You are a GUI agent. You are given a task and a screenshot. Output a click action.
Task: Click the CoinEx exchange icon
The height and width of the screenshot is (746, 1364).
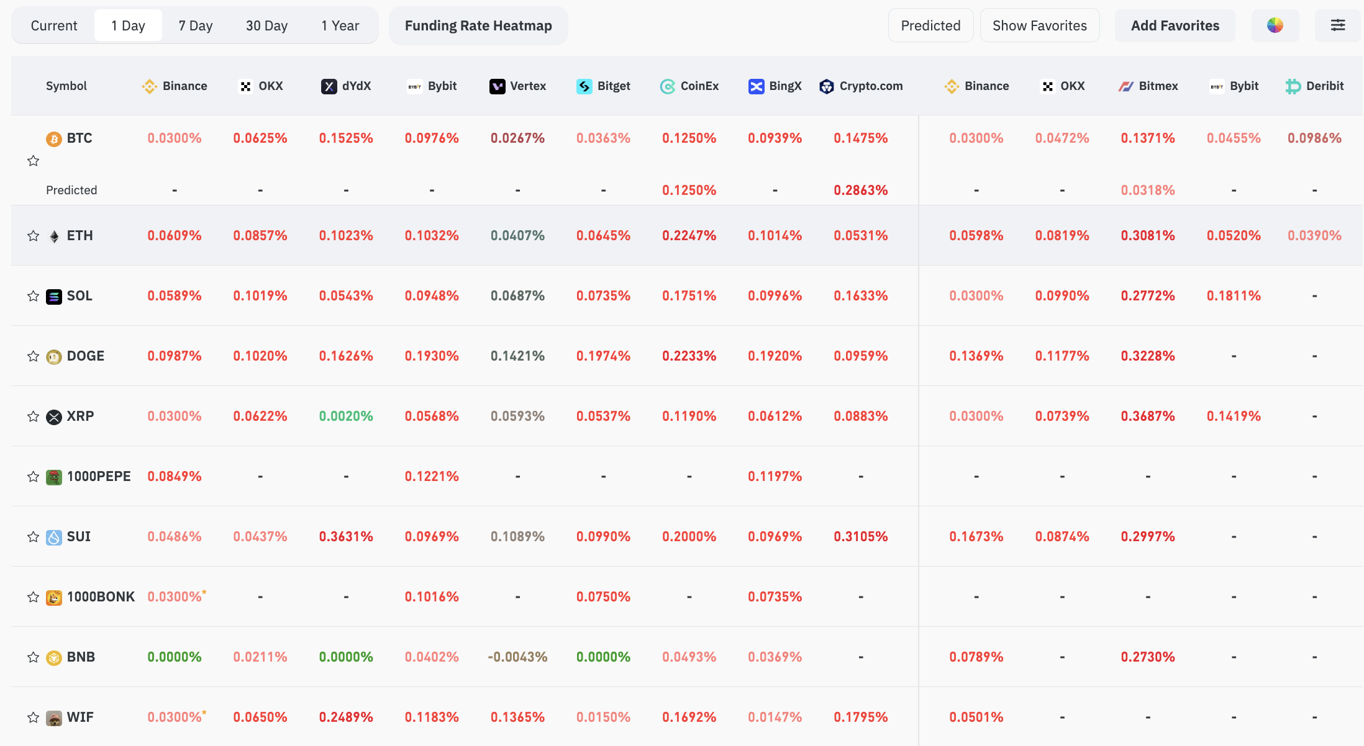pyautogui.click(x=667, y=86)
